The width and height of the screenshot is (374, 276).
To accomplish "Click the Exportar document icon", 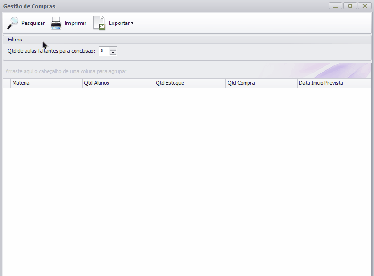I will [x=99, y=23].
